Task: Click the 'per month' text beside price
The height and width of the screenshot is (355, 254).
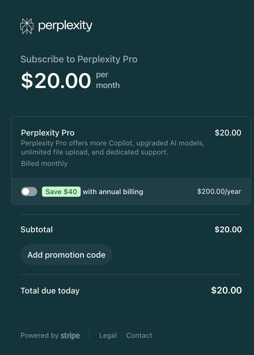Action: (x=107, y=80)
